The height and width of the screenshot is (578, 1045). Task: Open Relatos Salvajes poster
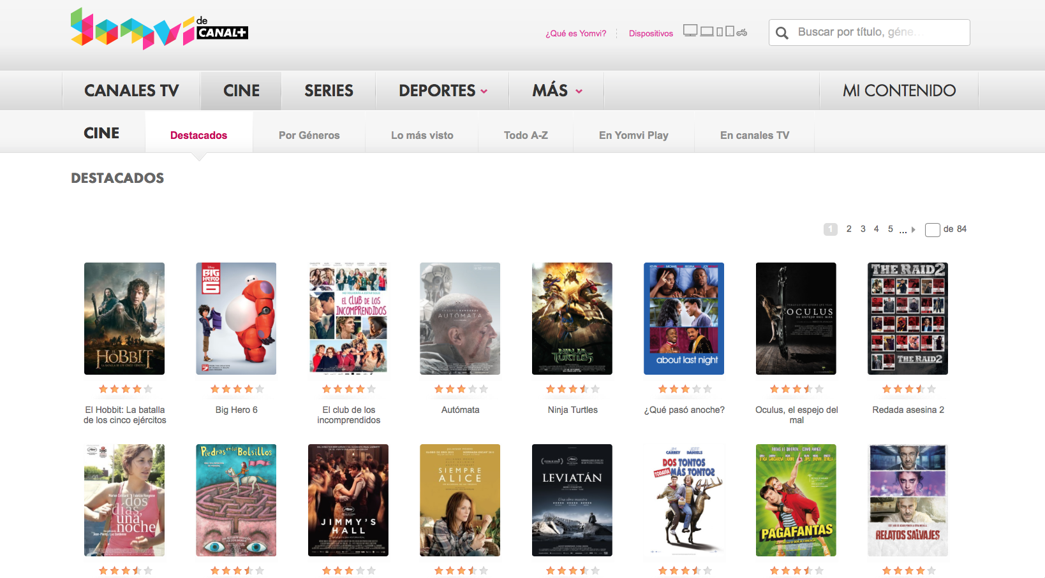click(x=908, y=500)
